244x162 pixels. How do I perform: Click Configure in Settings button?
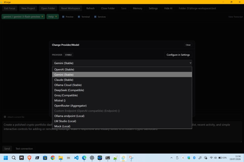click(x=178, y=55)
